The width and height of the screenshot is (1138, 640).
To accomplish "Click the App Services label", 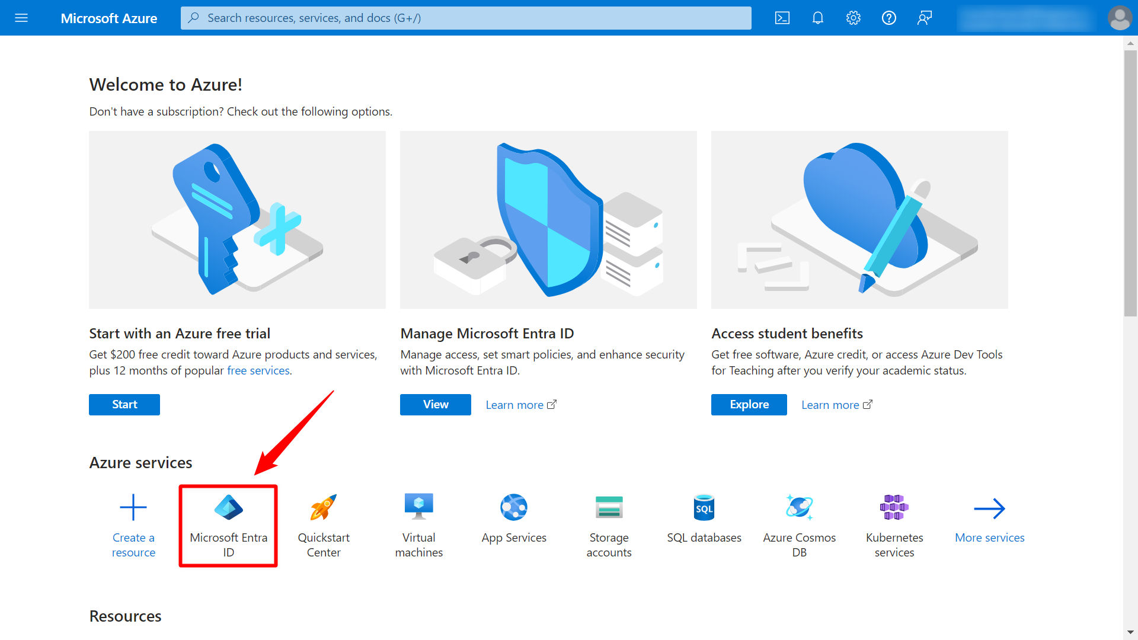I will tap(514, 537).
